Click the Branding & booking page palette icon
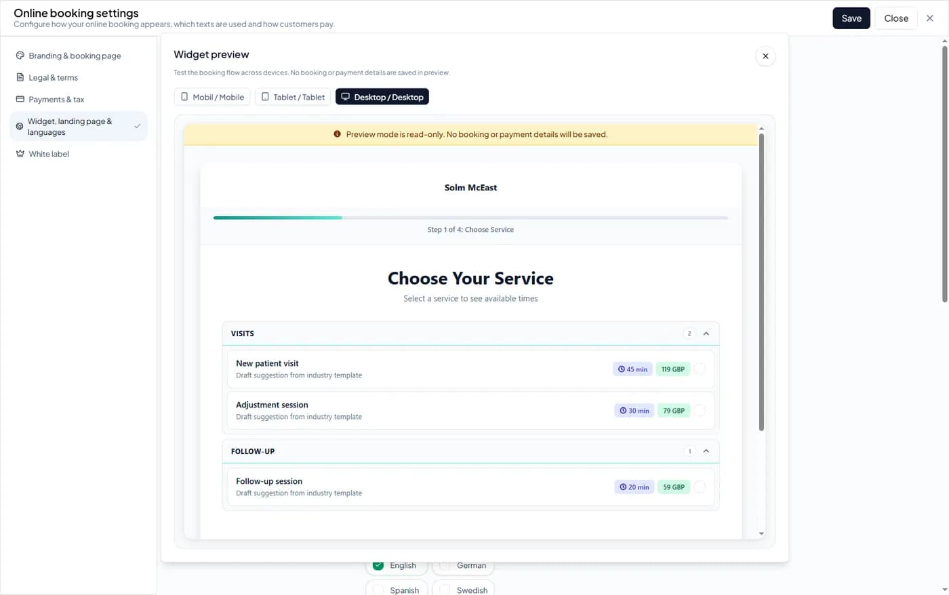The width and height of the screenshot is (949, 595). 20,56
